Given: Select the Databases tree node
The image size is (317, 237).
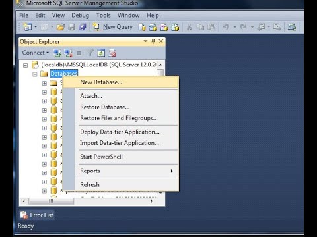Looking at the screenshot, I should coord(64,74).
